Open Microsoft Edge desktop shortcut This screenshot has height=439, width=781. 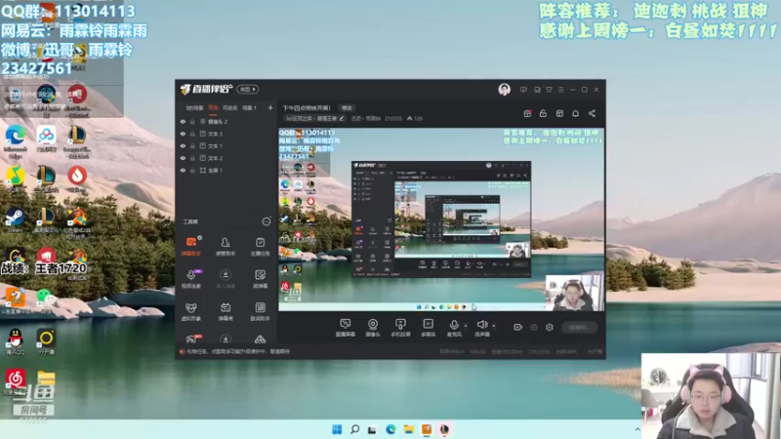15,141
